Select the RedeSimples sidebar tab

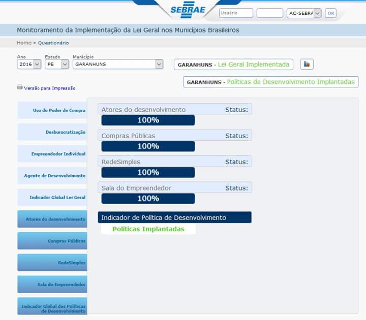click(52, 263)
